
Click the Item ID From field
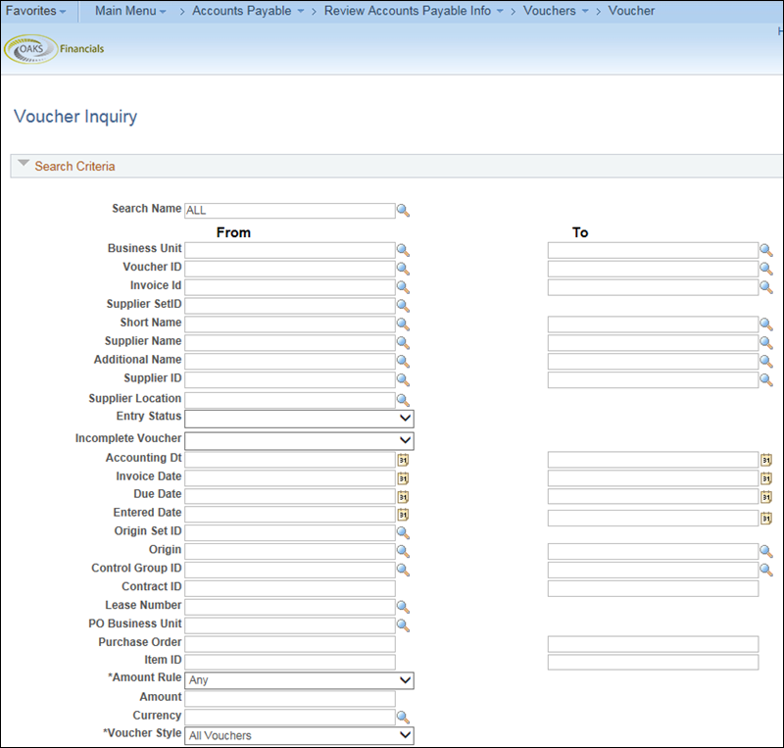tap(289, 662)
